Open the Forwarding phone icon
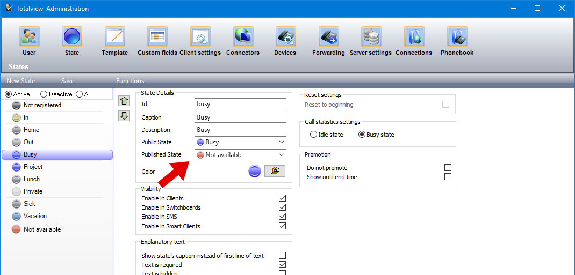Screen dimensions: 575x275 click(x=328, y=36)
